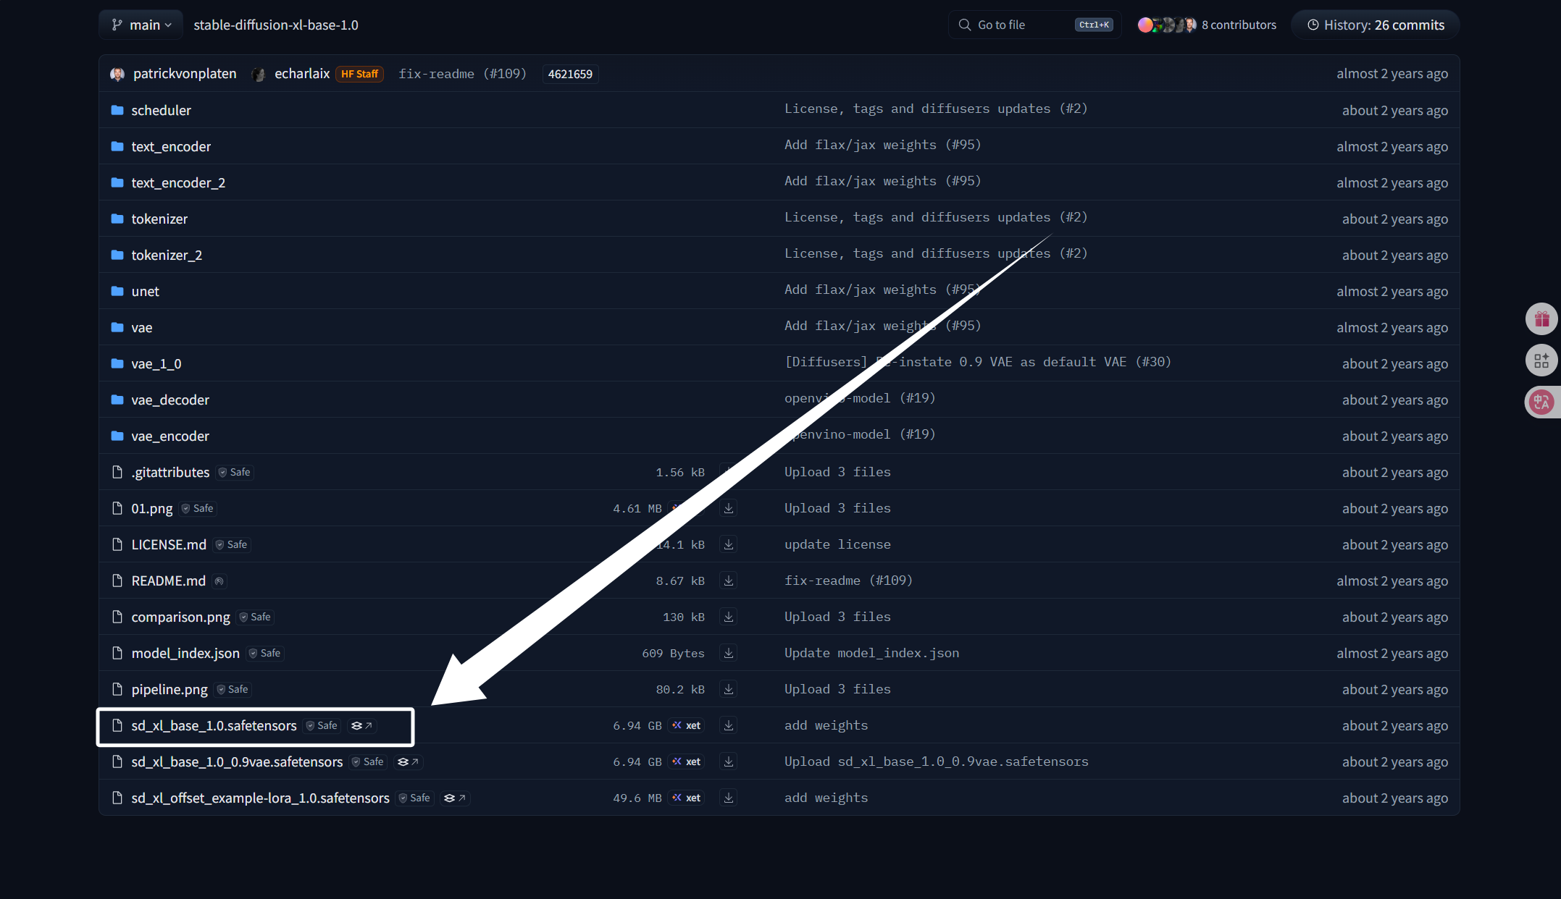1561x899 pixels.
Task: Download sd_xl_offset_example-lora safetensors via download icon
Action: click(729, 798)
